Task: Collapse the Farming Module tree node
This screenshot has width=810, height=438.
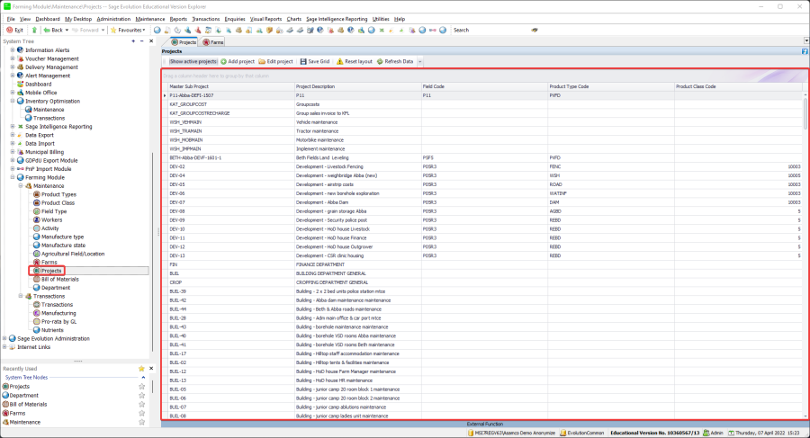Action: [x=13, y=177]
